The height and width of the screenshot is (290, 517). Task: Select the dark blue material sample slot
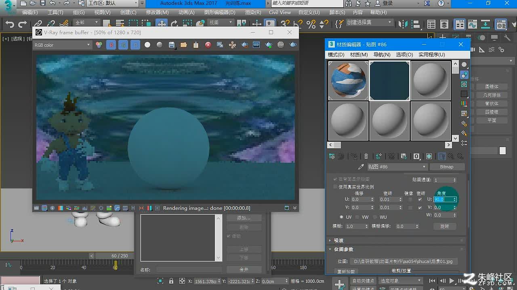(x=389, y=81)
